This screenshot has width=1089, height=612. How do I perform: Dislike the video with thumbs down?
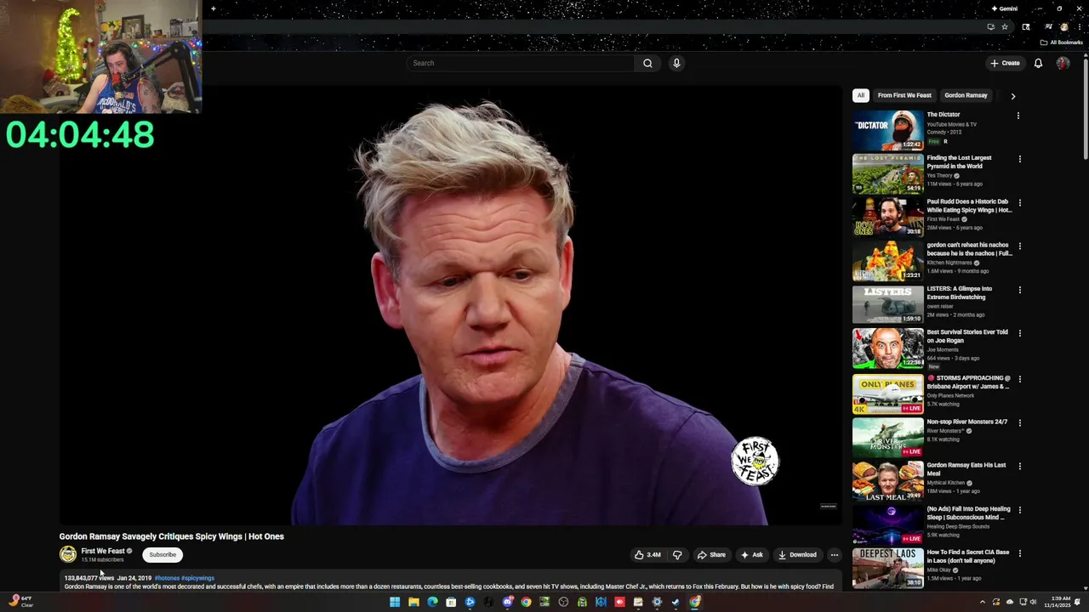pyautogui.click(x=677, y=555)
